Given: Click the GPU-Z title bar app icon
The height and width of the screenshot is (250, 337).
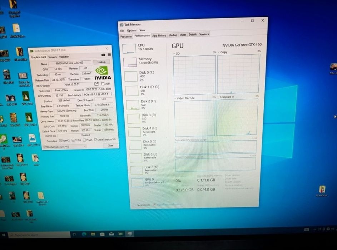Looking at the screenshot, I should click(x=32, y=51).
